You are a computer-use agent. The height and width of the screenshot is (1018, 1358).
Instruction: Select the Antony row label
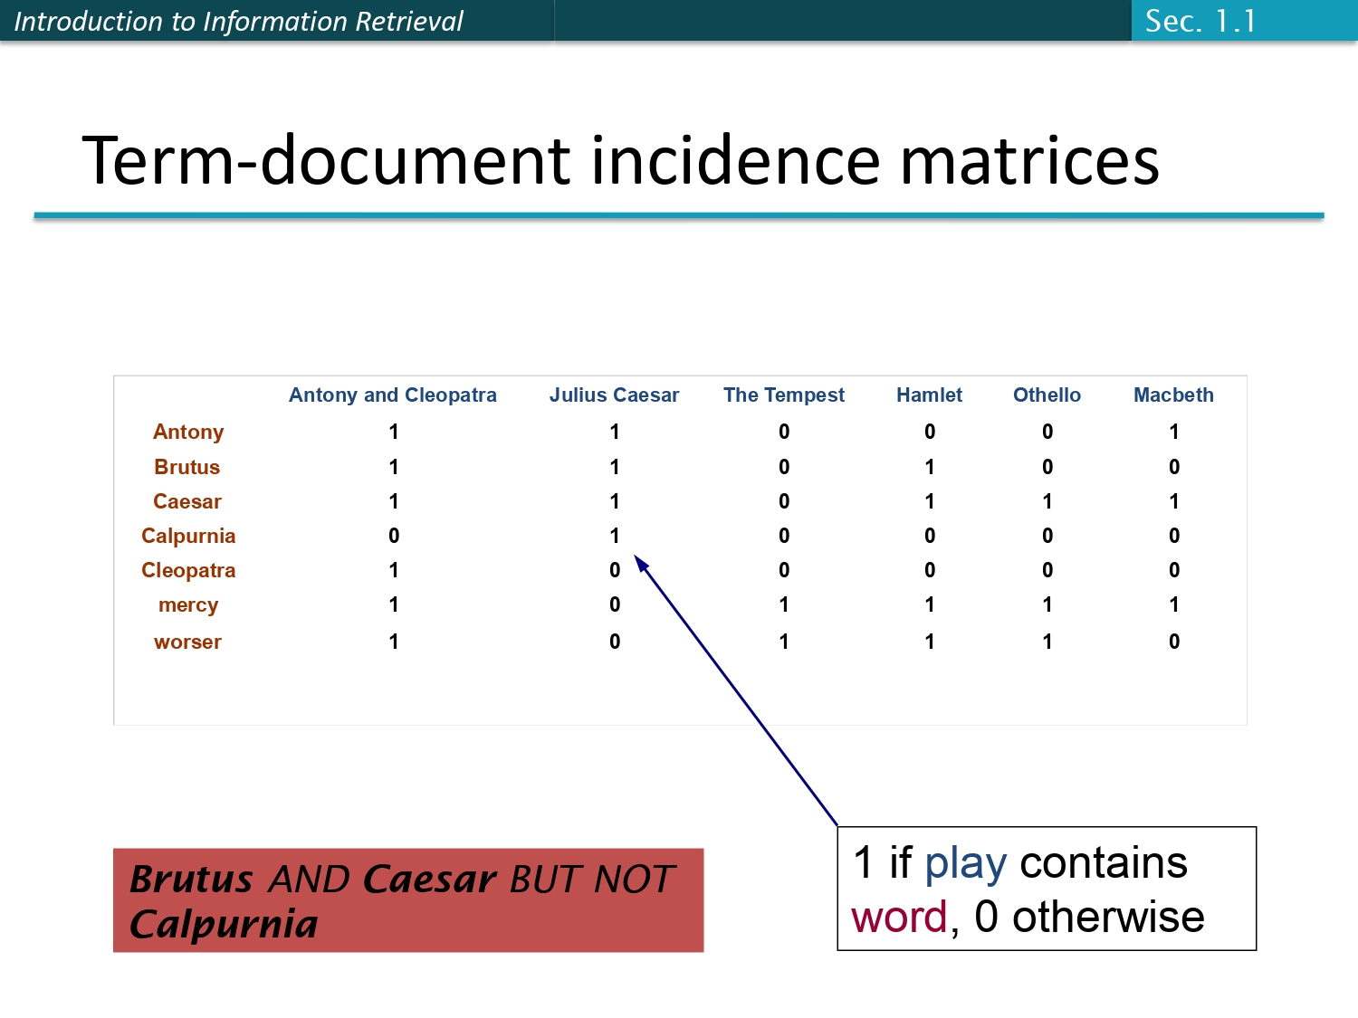point(187,432)
